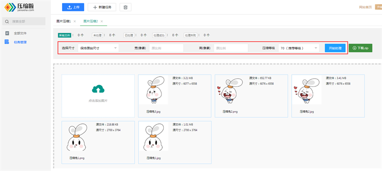Viewport: 382px width, 171px height.
Task: Select the 压缩兔3.jpg thumbnail image
Action: coord(153,90)
